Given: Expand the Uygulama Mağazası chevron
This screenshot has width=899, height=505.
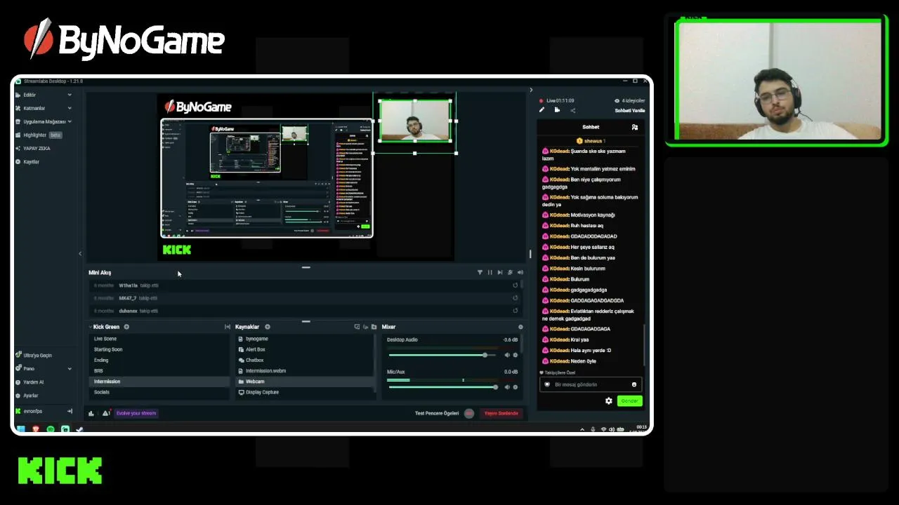Looking at the screenshot, I should [70, 121].
